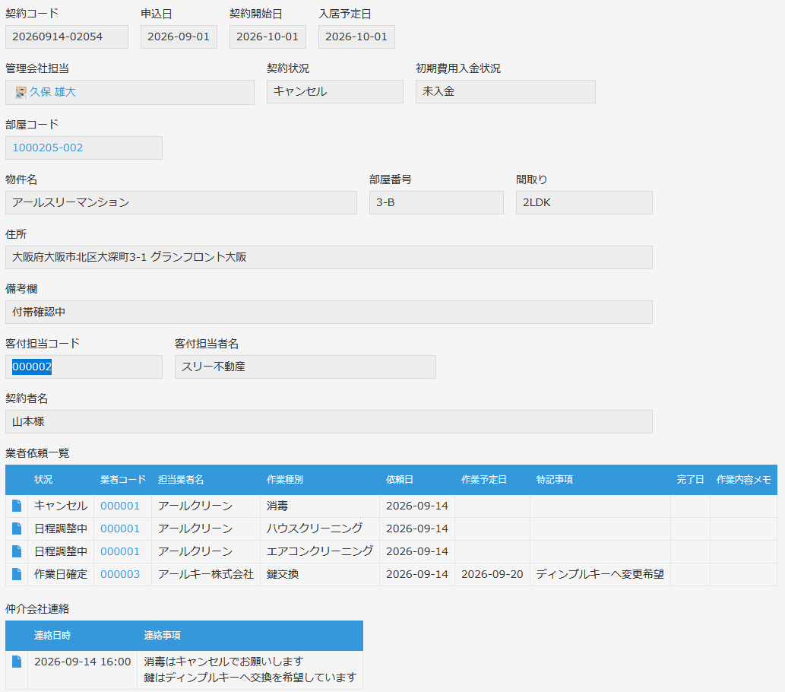The image size is (785, 692).
Task: Click the ディンプルキーへ変更希望 note cell
Action: [x=600, y=574]
